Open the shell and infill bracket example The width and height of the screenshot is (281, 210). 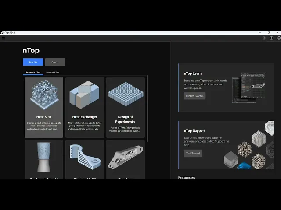pyautogui.click(x=85, y=159)
